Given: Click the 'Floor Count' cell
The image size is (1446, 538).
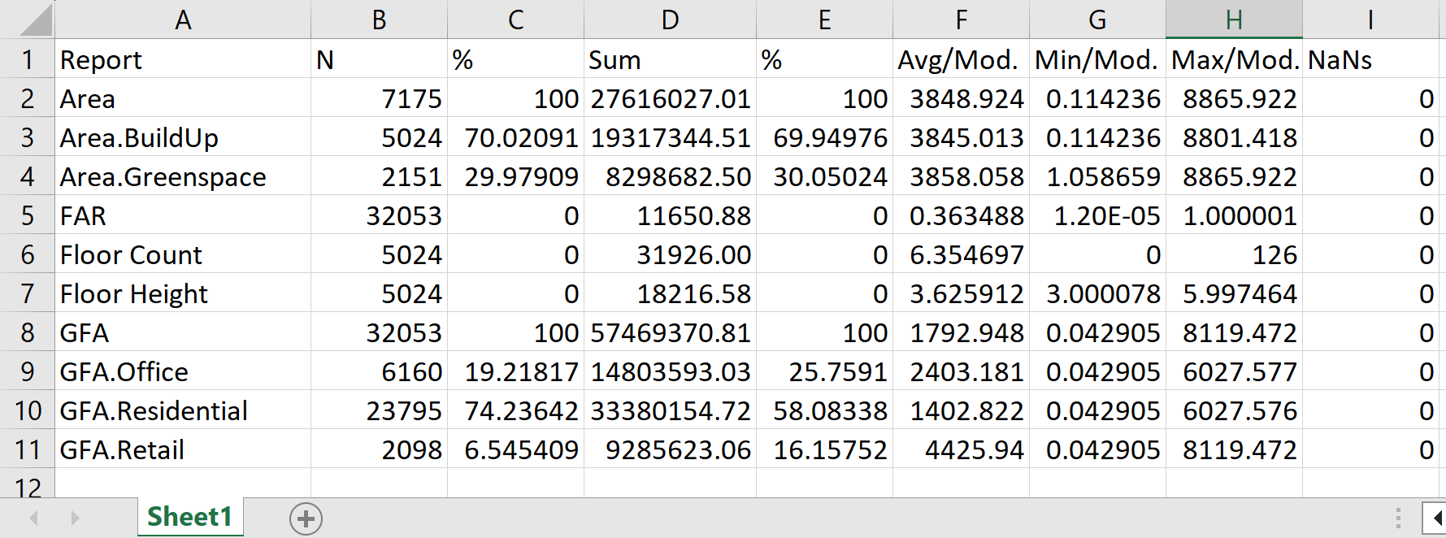Looking at the screenshot, I should (183, 254).
